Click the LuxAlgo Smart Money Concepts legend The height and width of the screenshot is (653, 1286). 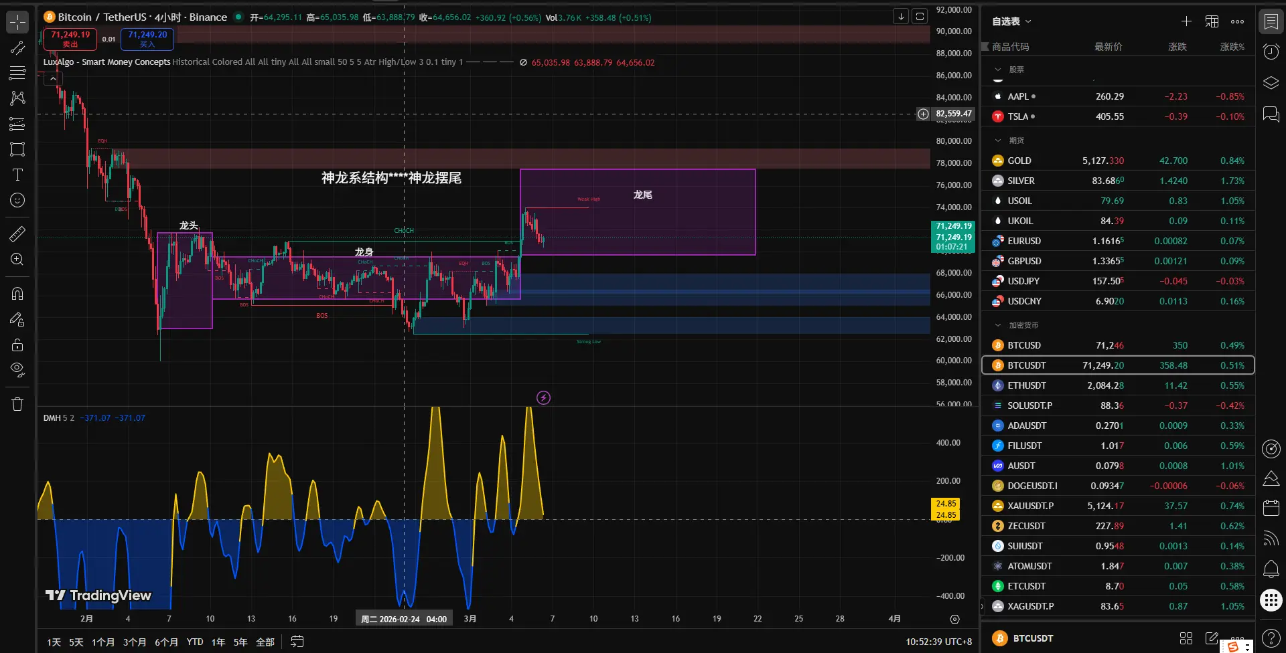pyautogui.click(x=107, y=62)
